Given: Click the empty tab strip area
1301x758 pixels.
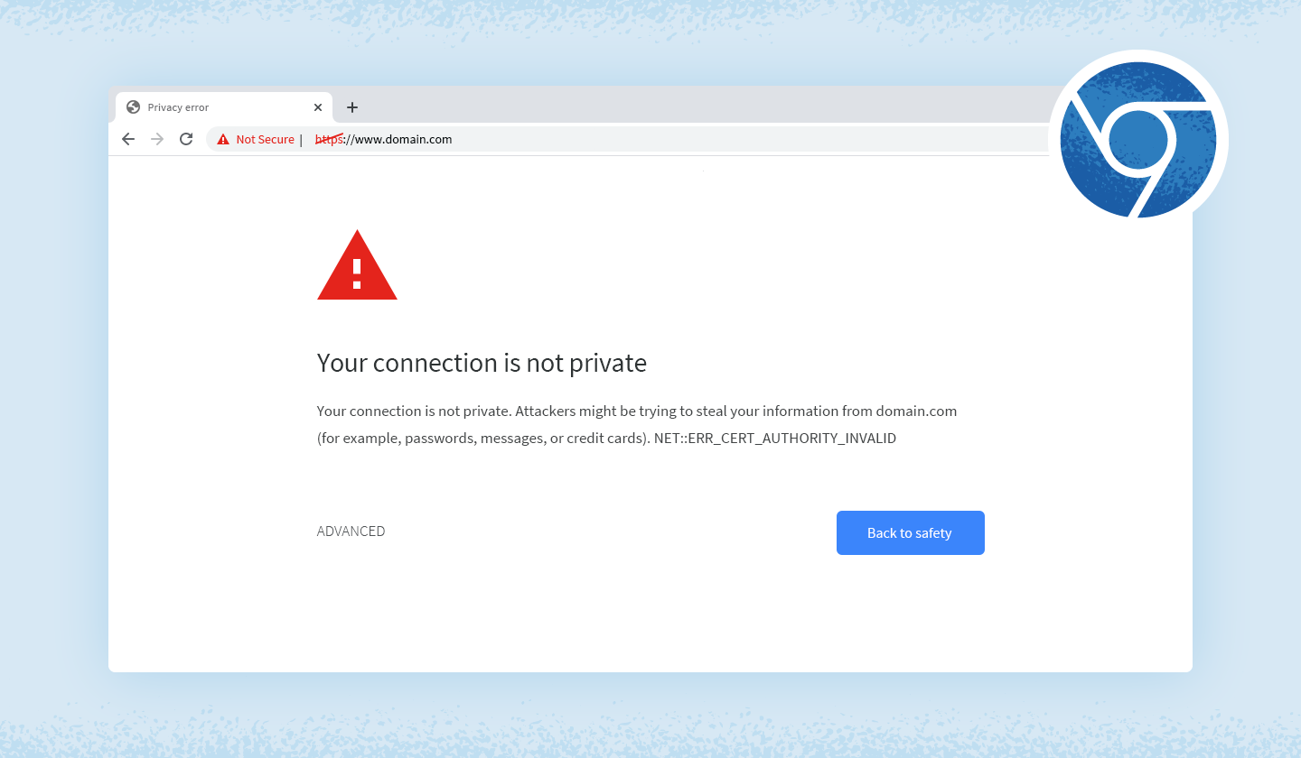Looking at the screenshot, I should point(632,106).
